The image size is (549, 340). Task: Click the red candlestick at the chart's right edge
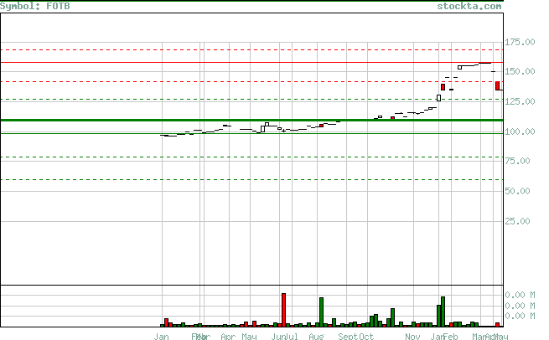[x=498, y=85]
